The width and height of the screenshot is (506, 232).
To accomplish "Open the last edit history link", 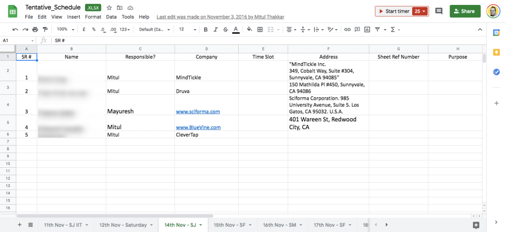I will pos(220,17).
